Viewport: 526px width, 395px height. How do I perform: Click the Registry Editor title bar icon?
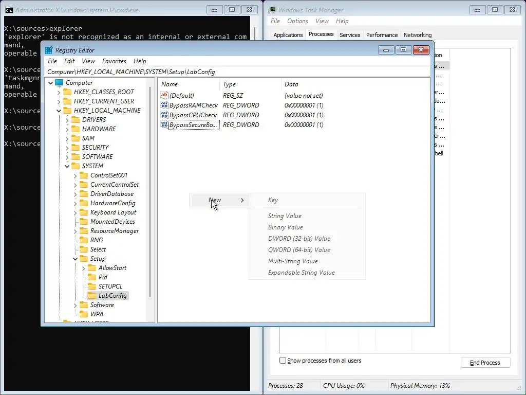click(x=49, y=50)
